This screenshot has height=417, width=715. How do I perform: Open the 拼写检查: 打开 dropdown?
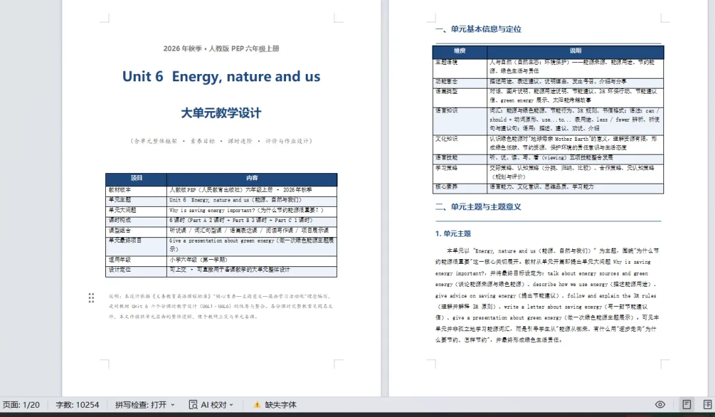[x=144, y=404]
